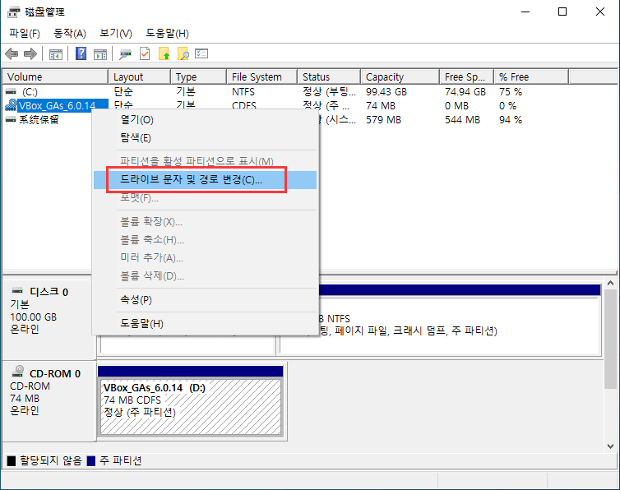Click the black 할당되지 않음 legend swatch
Viewport: 620px width, 490px height.
pyautogui.click(x=12, y=460)
